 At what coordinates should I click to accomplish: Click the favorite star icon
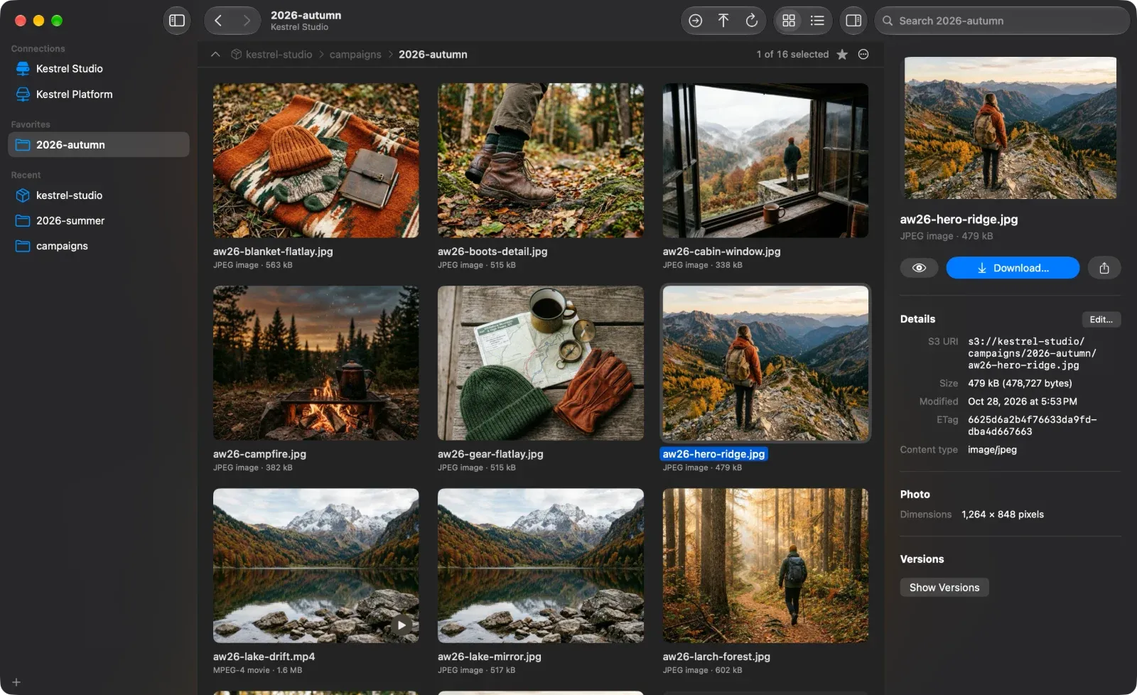coord(842,55)
